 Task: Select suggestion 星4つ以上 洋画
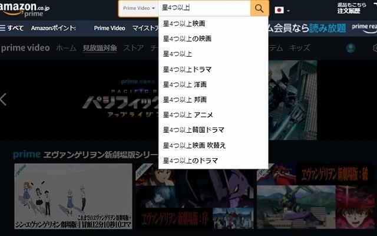[x=213, y=84]
